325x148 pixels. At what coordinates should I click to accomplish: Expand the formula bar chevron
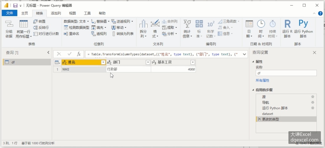click(244, 54)
